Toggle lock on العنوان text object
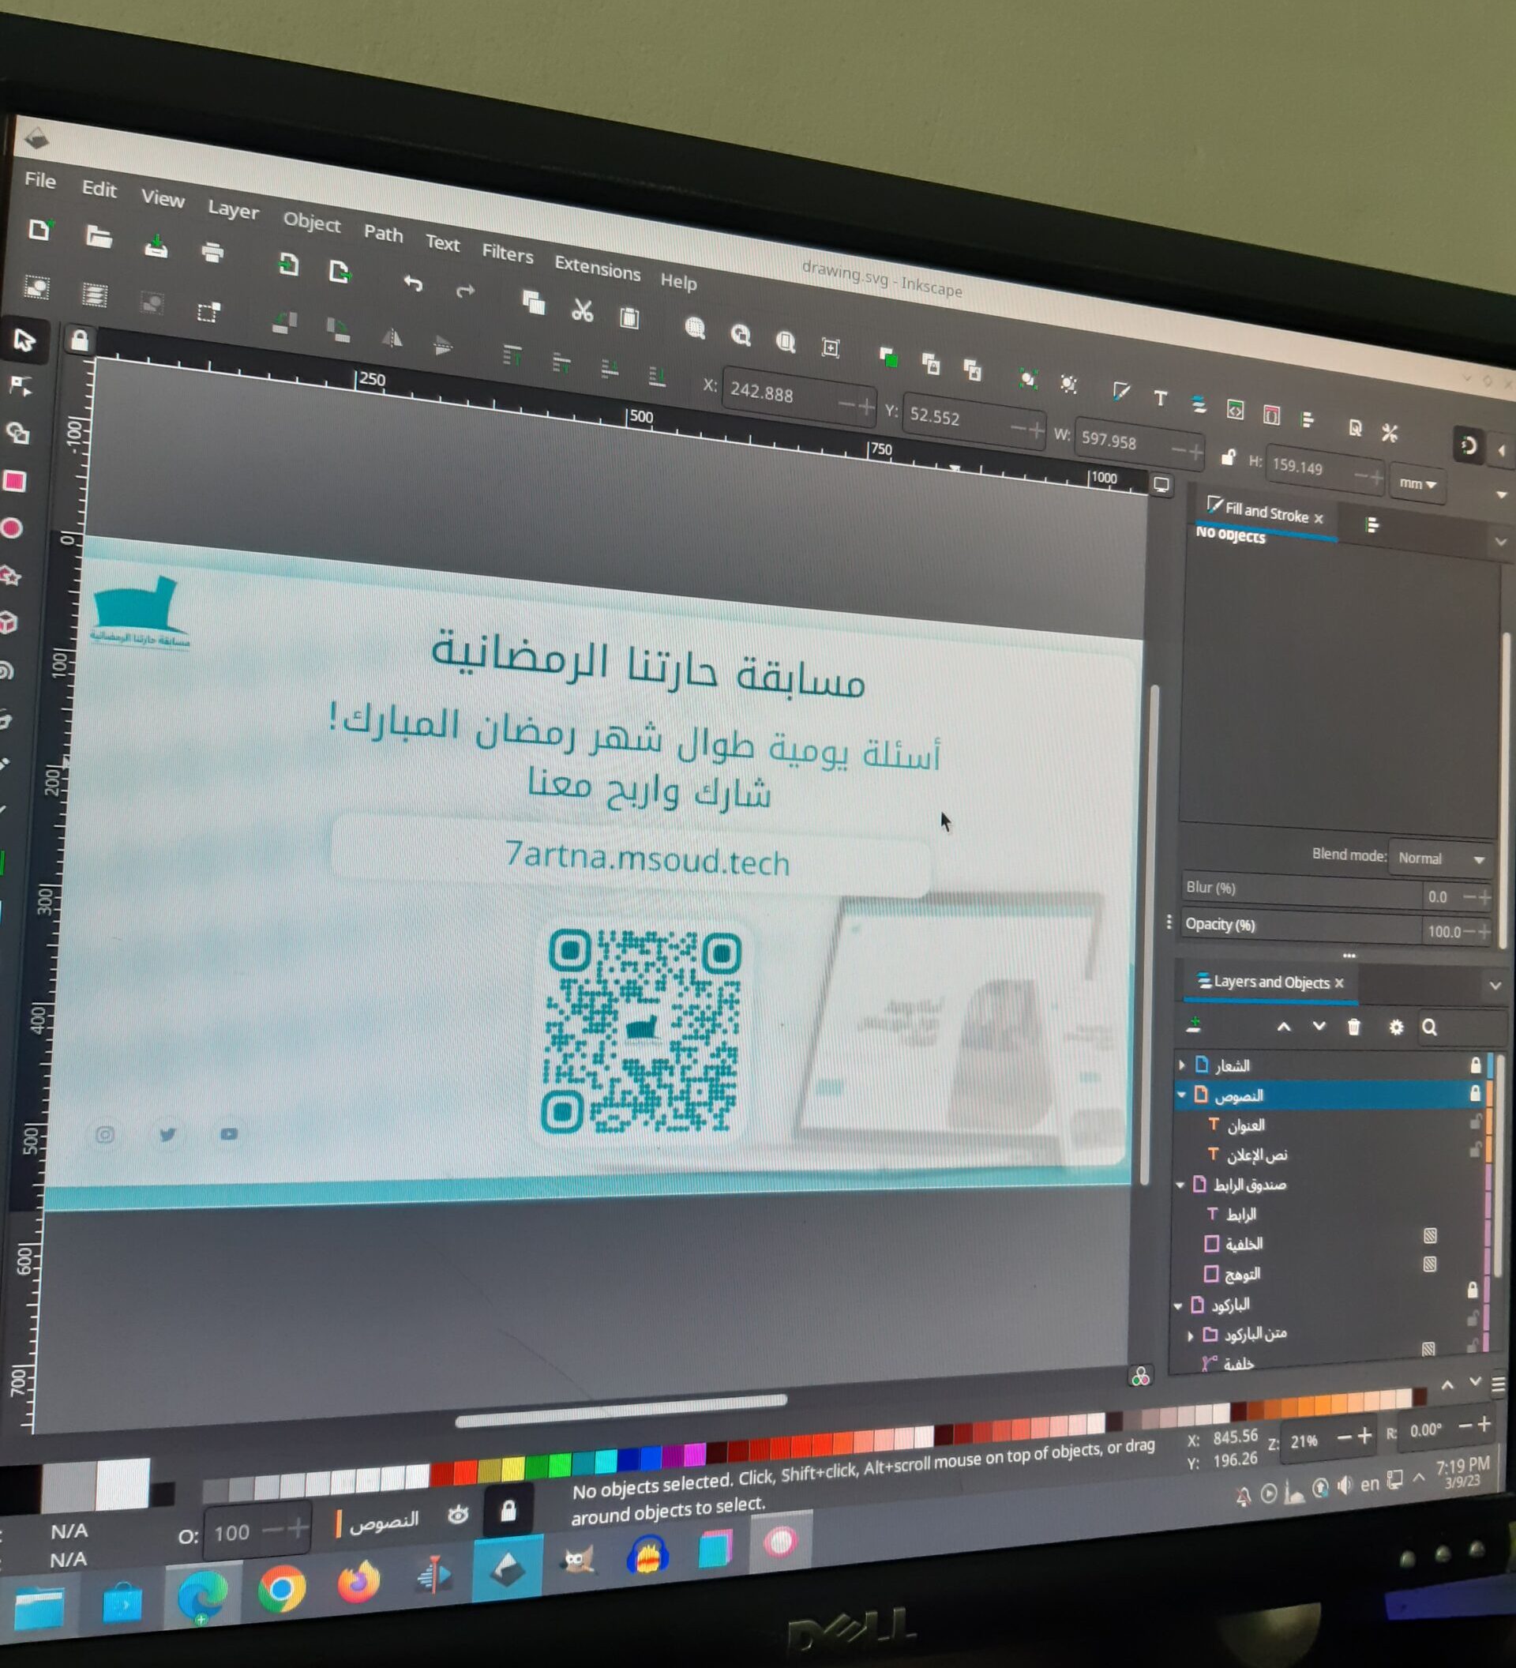Screen dimensions: 1516x1668 coord(1475,1123)
